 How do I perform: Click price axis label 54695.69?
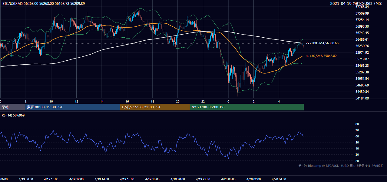tap(362, 85)
